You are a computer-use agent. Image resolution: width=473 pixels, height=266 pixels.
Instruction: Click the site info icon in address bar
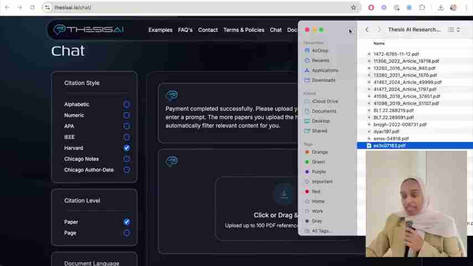(48, 7)
